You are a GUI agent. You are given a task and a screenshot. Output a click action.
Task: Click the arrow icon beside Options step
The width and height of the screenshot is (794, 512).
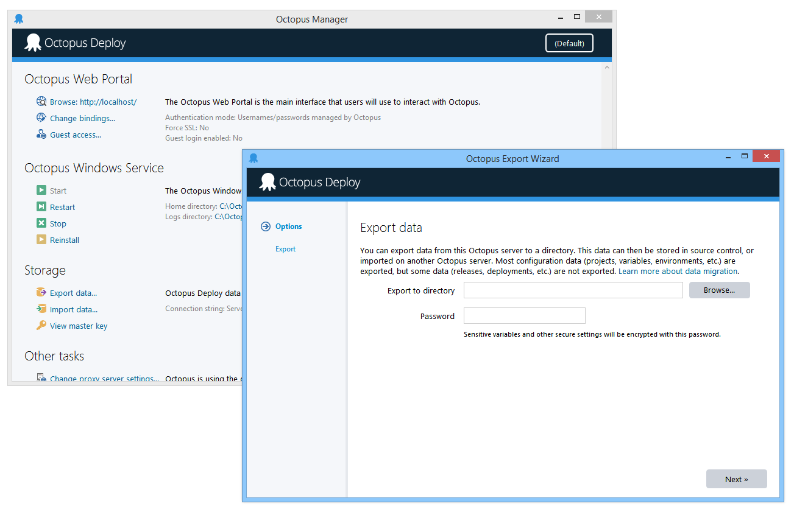(x=265, y=226)
